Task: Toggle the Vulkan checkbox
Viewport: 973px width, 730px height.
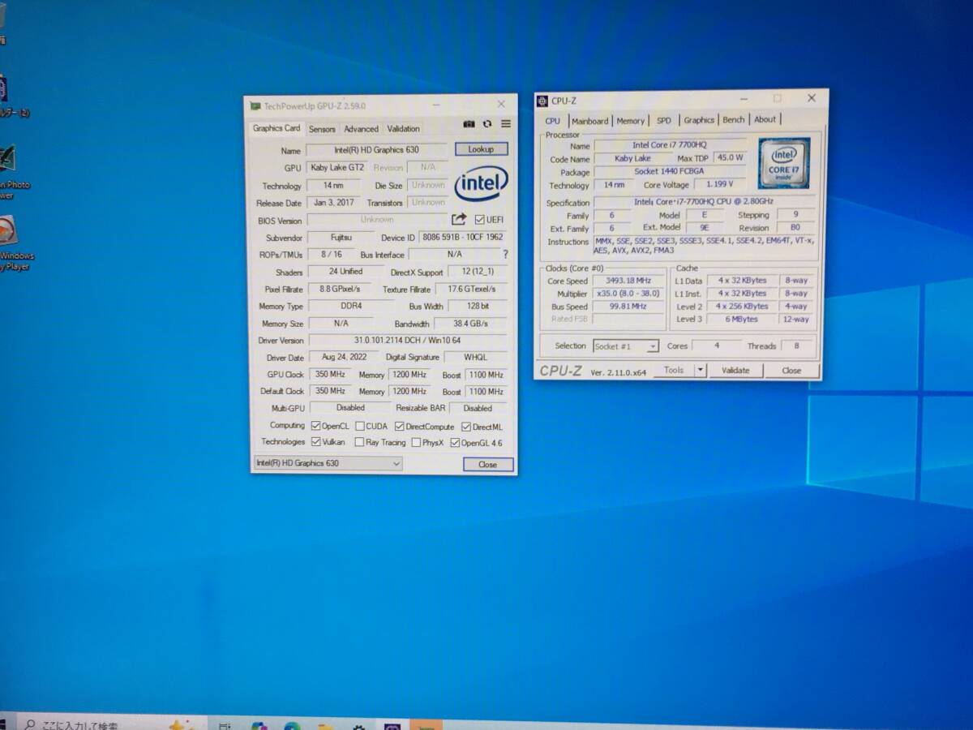Action: click(x=315, y=442)
